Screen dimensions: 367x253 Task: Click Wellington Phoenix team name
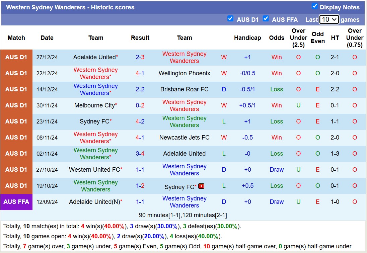185,73
